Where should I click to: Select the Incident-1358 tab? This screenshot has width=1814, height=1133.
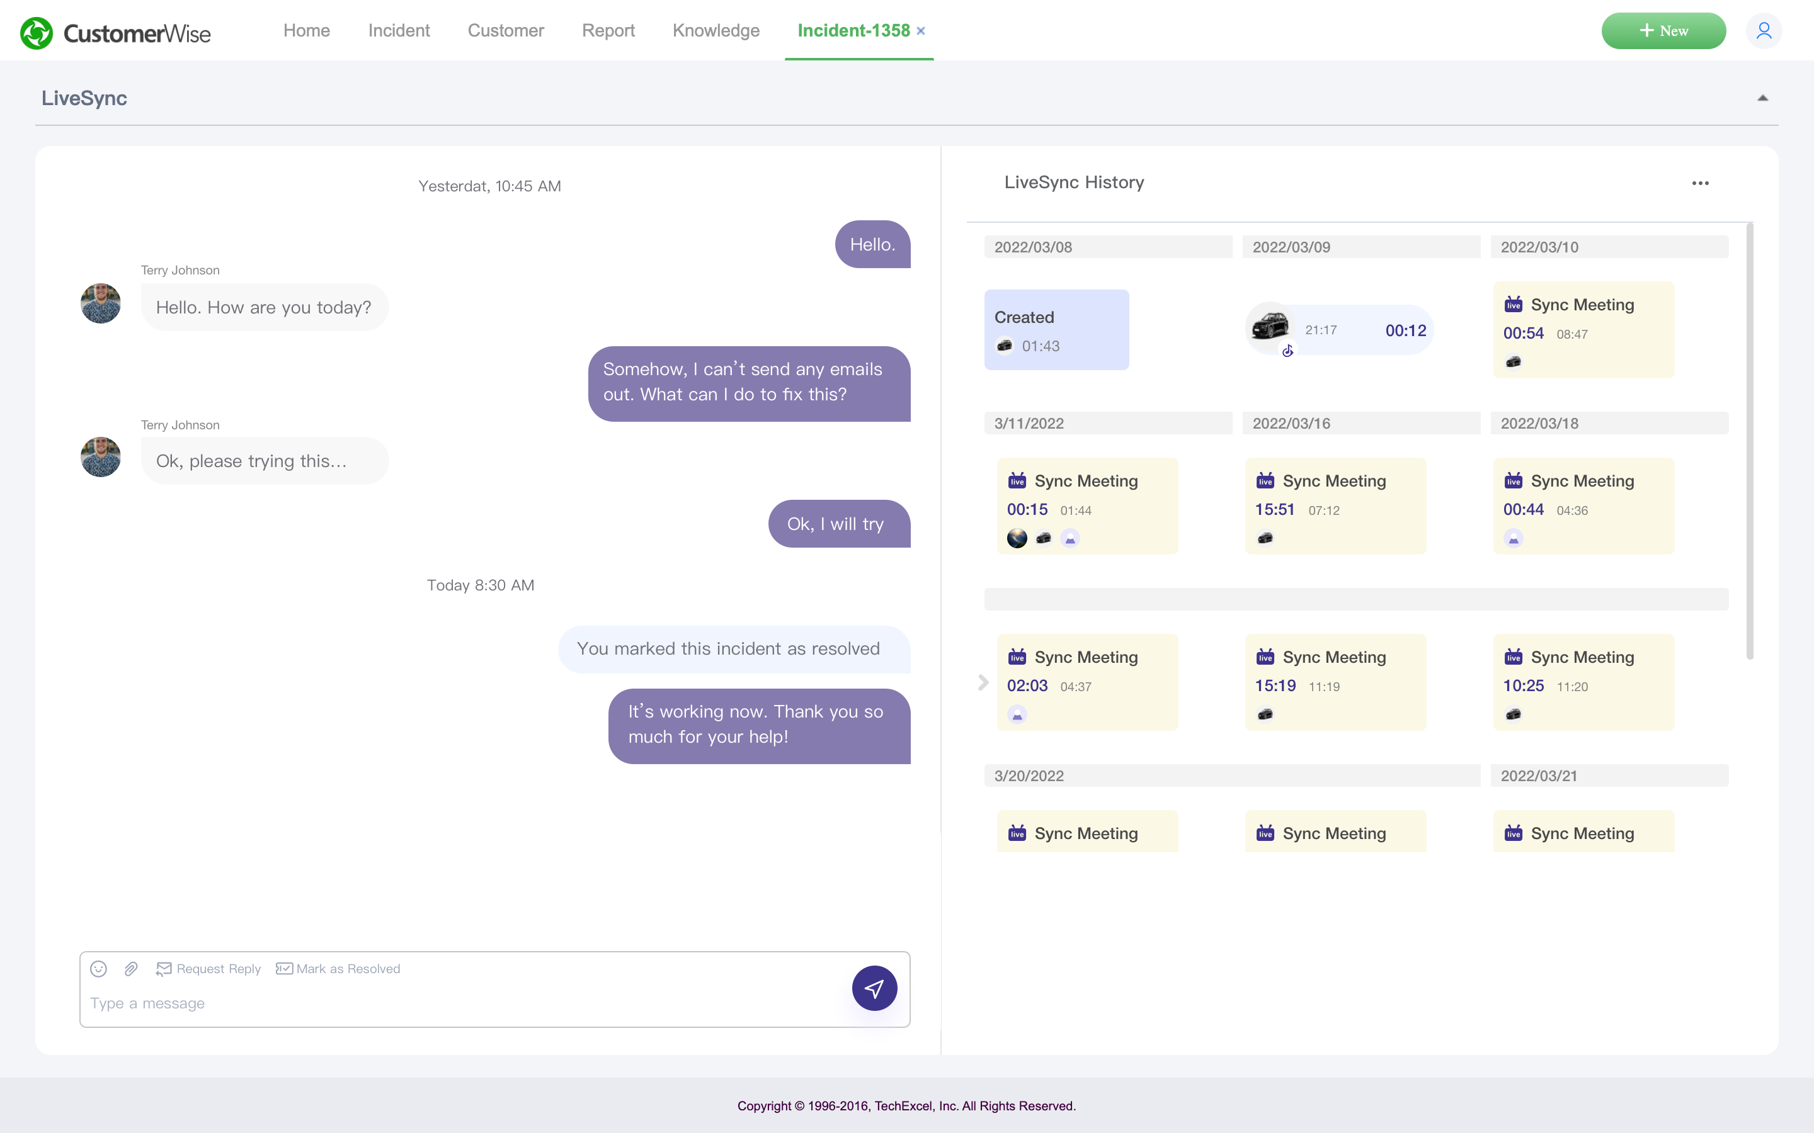[x=854, y=31]
